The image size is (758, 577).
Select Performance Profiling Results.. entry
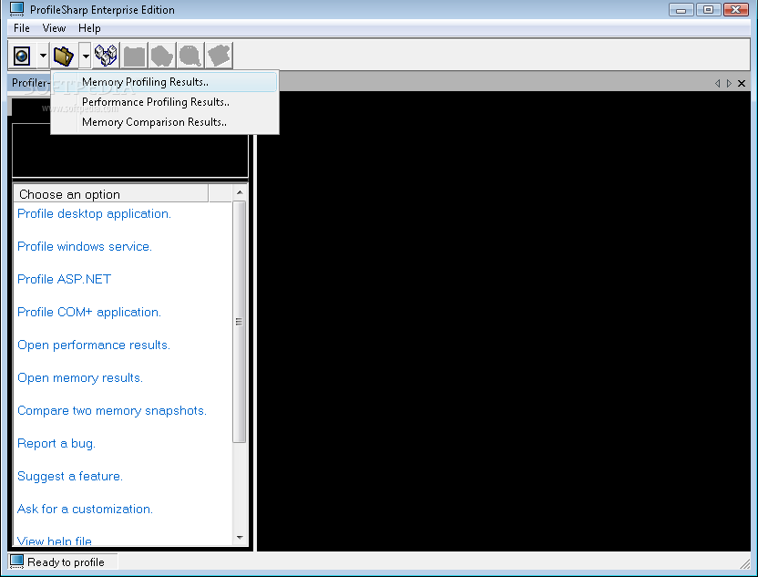[x=164, y=102]
